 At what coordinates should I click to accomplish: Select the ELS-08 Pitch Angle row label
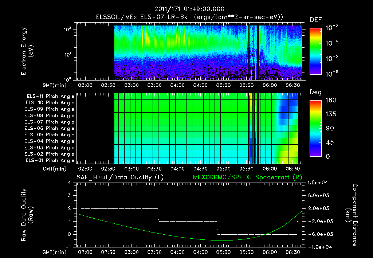[50, 116]
